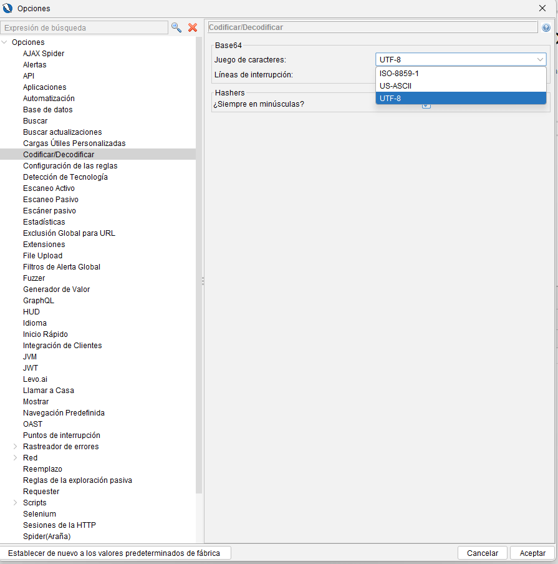This screenshot has width=558, height=564.
Task: Expand the 'Red' tree node
Action: point(16,458)
